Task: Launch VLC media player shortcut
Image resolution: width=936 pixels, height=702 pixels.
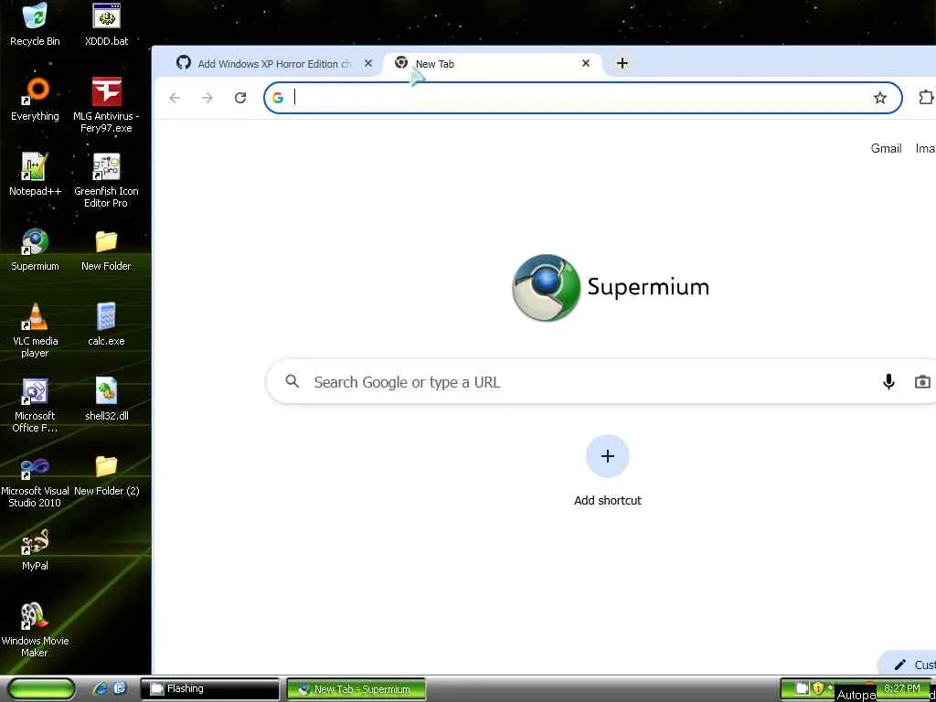Action: tap(35, 330)
